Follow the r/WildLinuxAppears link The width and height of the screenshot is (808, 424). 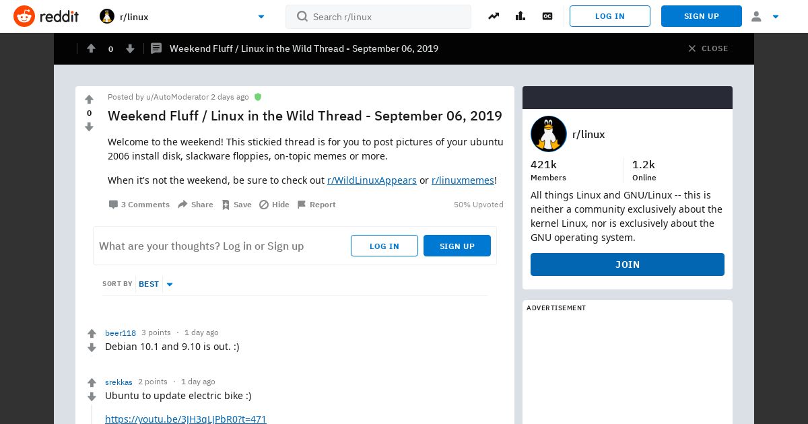point(372,180)
